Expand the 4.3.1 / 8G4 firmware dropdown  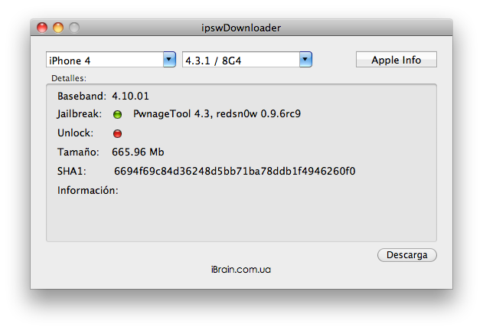coord(240,60)
